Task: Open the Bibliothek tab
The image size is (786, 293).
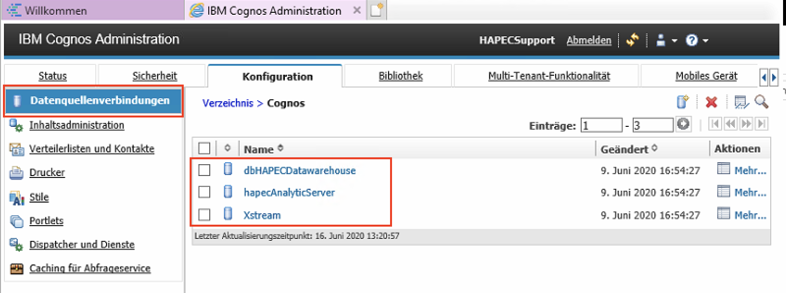Action: click(x=400, y=76)
